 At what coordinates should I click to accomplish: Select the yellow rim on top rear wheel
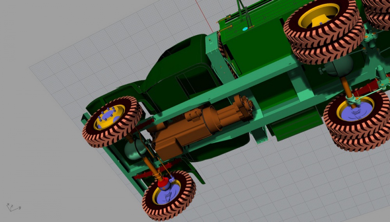[x=318, y=16]
